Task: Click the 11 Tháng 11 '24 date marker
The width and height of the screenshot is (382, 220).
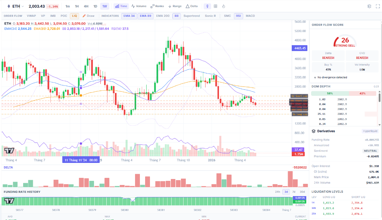Action: 81,160
